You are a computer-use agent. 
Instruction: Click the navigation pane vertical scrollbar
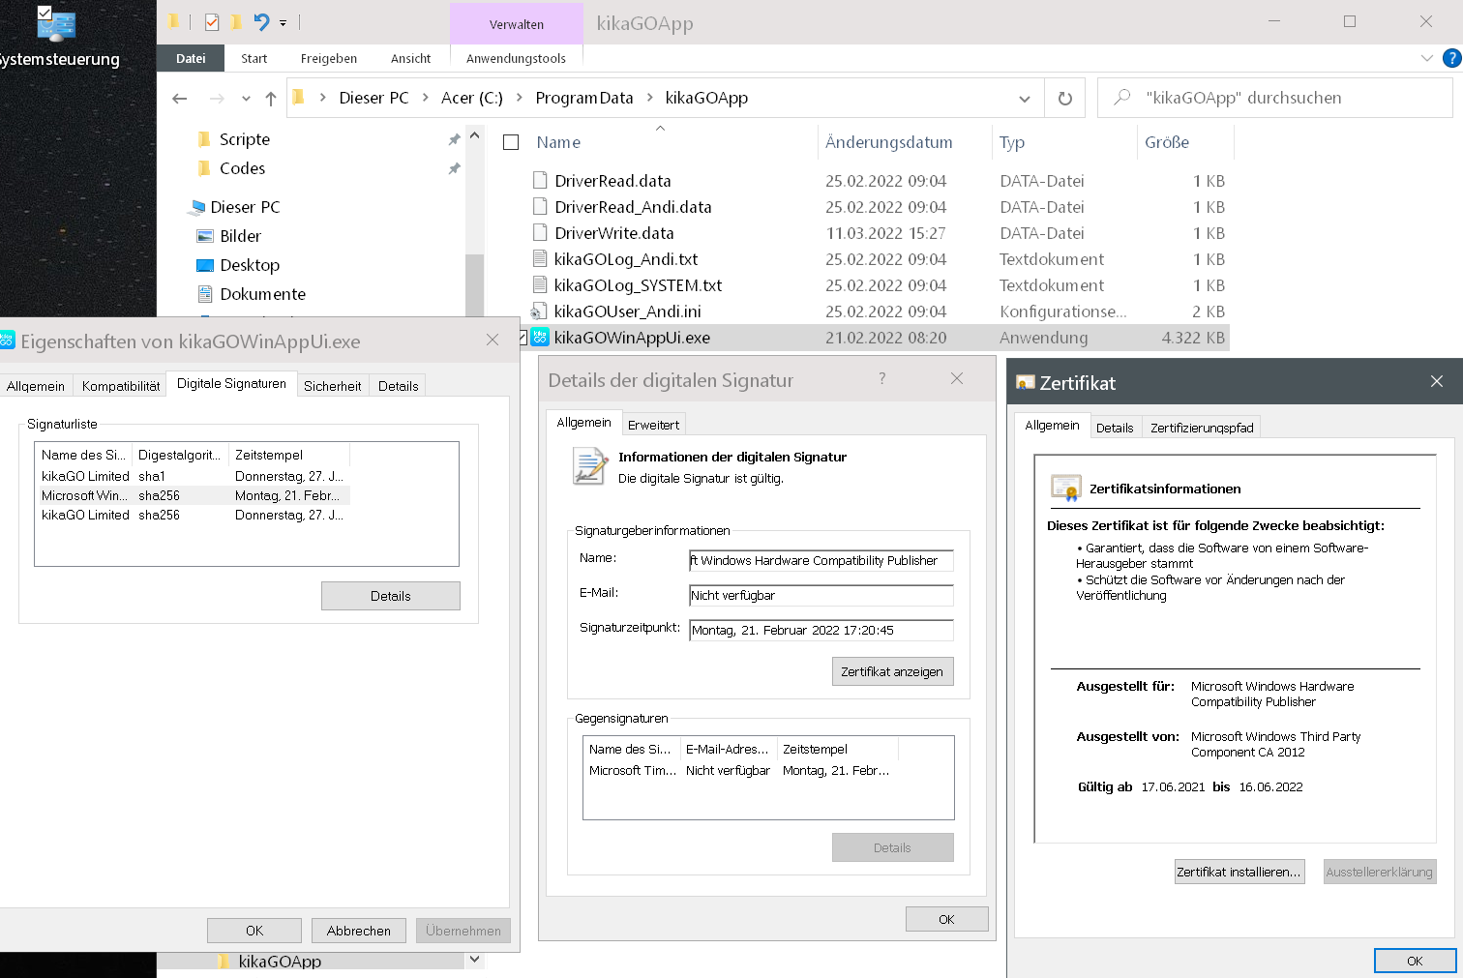point(474,281)
